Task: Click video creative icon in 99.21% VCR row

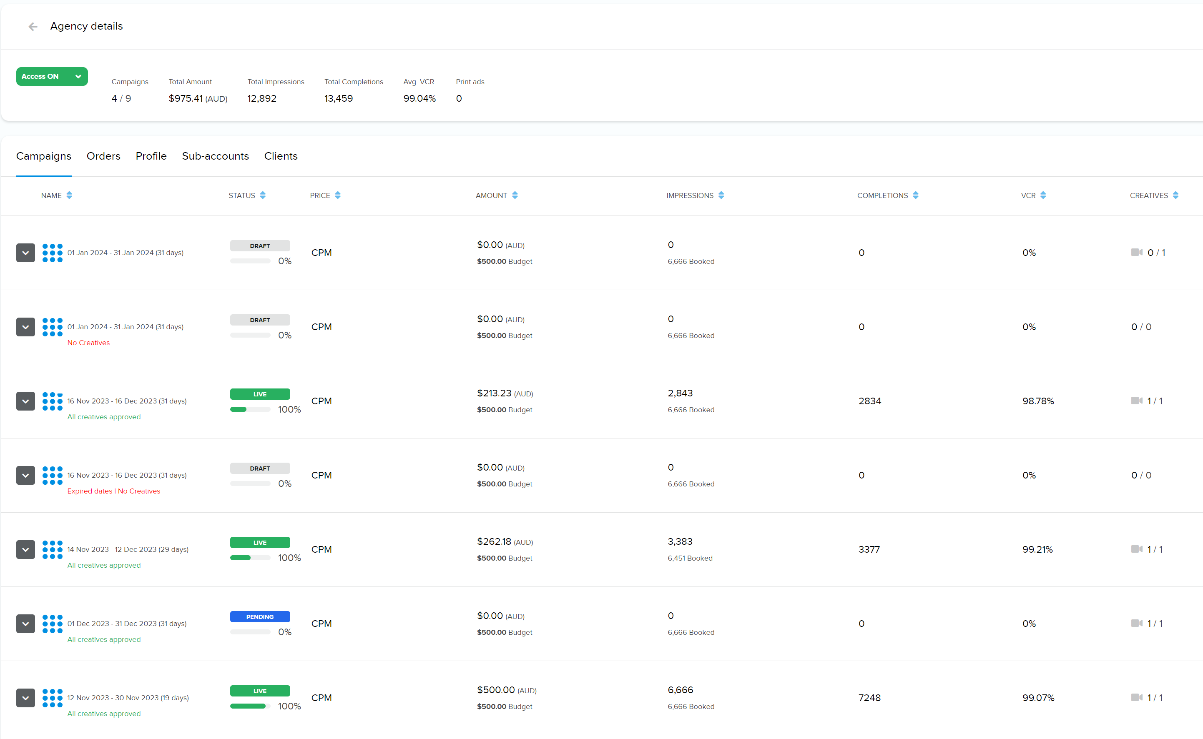Action: [x=1137, y=549]
